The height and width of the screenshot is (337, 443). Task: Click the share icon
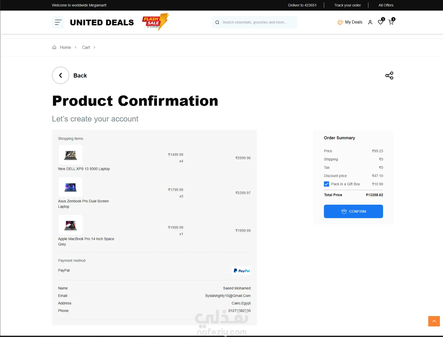pos(389,75)
